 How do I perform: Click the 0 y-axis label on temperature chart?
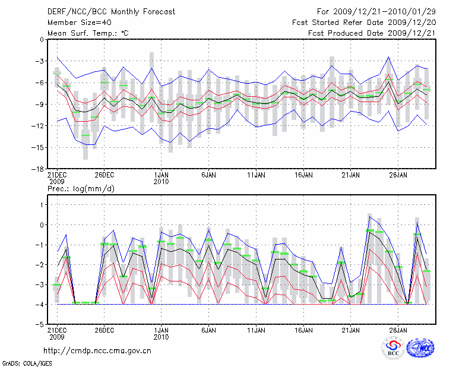[42, 40]
